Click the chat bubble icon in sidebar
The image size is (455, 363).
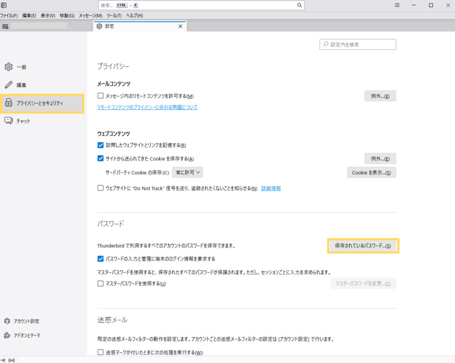click(8, 121)
